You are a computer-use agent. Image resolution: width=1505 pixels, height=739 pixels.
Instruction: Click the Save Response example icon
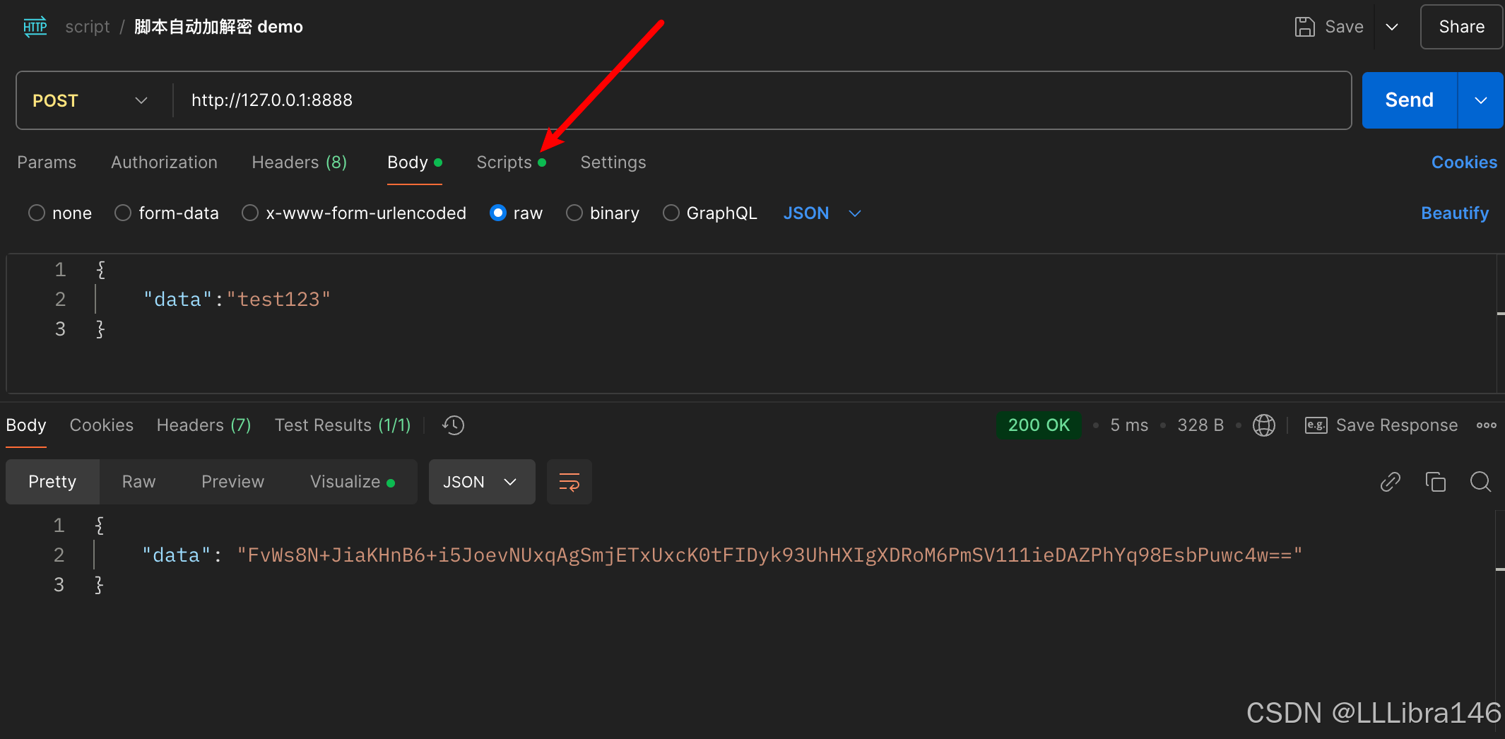tap(1316, 425)
